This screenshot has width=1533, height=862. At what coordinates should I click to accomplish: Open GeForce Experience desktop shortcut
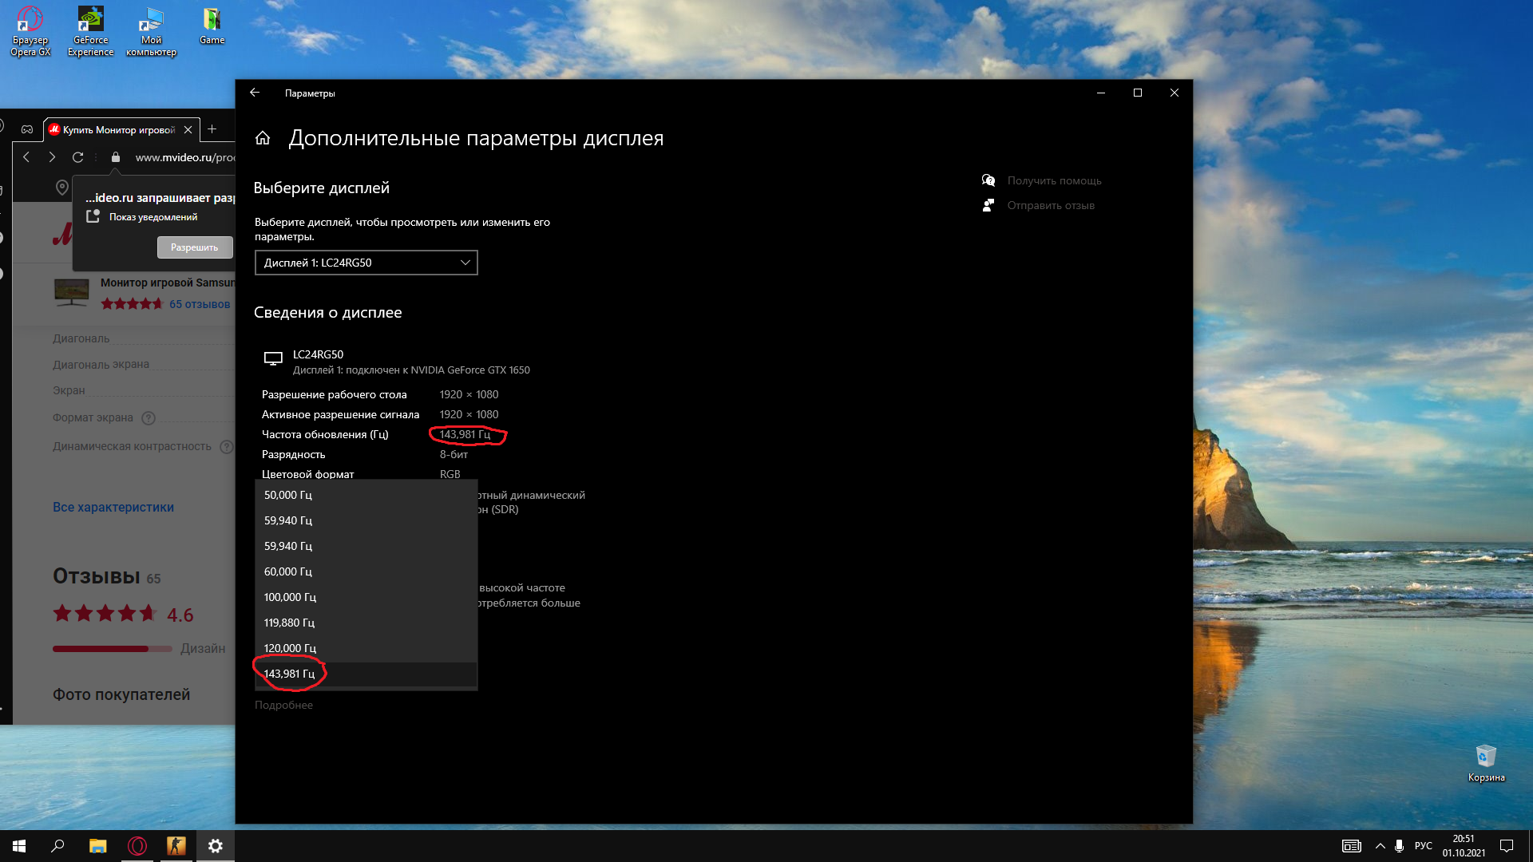(90, 32)
